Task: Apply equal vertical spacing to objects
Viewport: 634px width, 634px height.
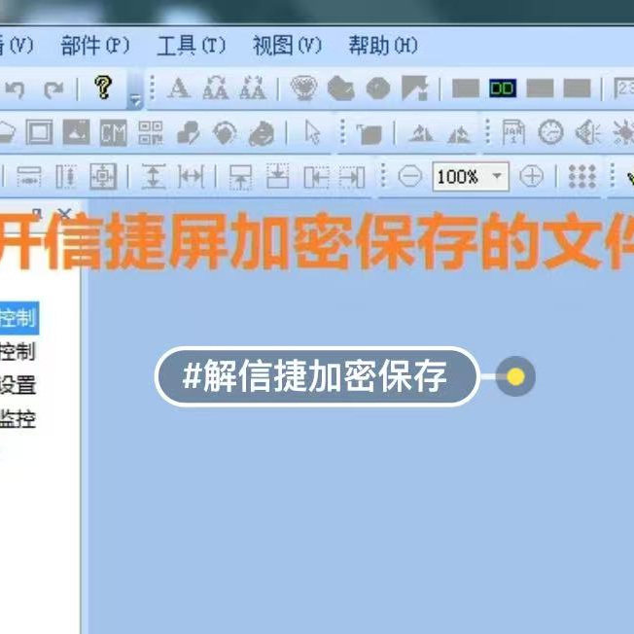Action: pyautogui.click(x=154, y=177)
